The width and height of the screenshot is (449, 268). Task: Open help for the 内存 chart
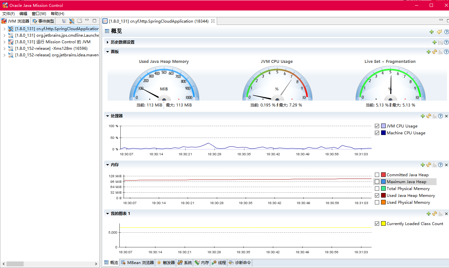440,164
